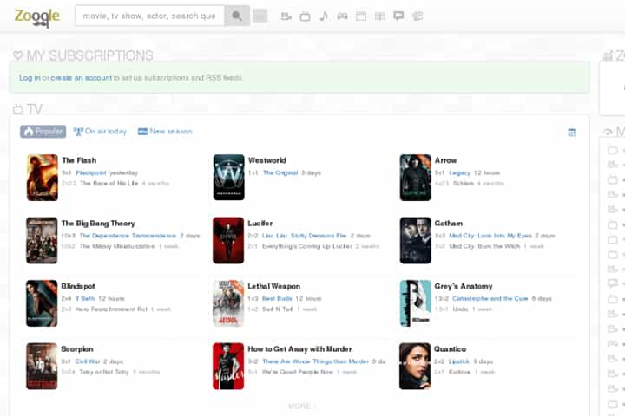Click the gray square button next to search

coord(260,16)
